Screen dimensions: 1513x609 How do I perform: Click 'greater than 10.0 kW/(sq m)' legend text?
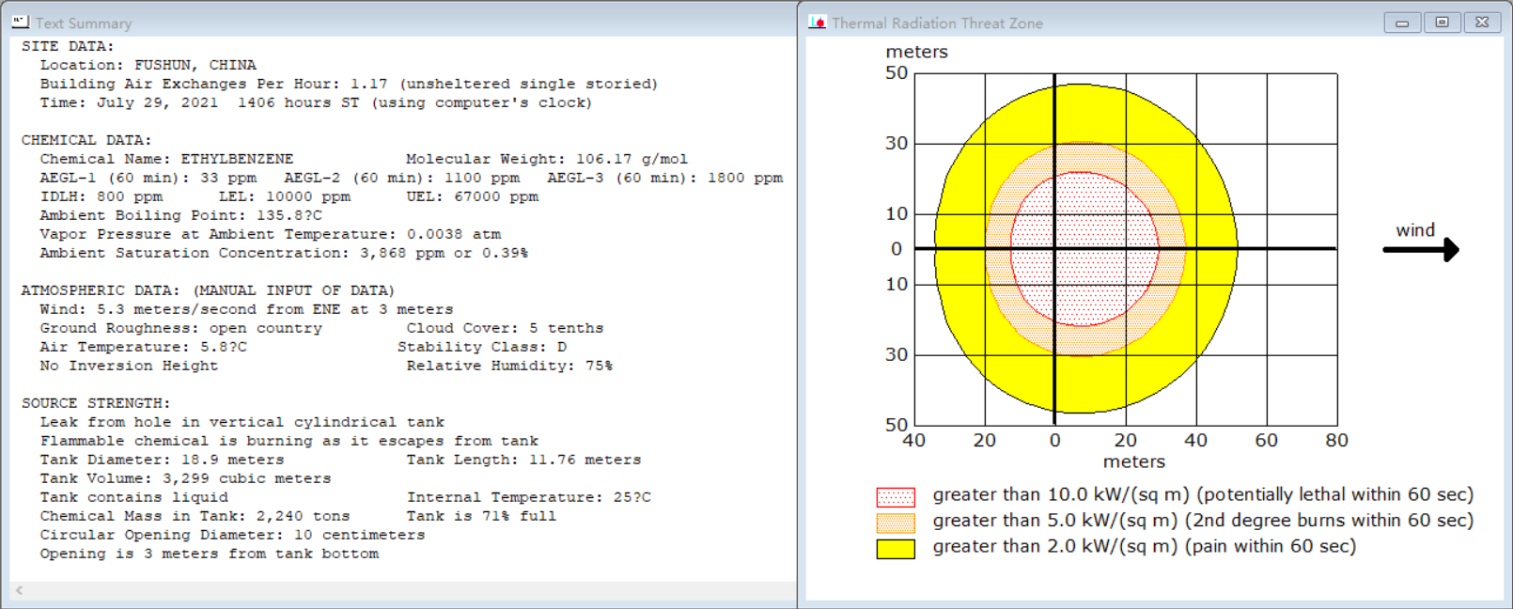coord(1203,495)
